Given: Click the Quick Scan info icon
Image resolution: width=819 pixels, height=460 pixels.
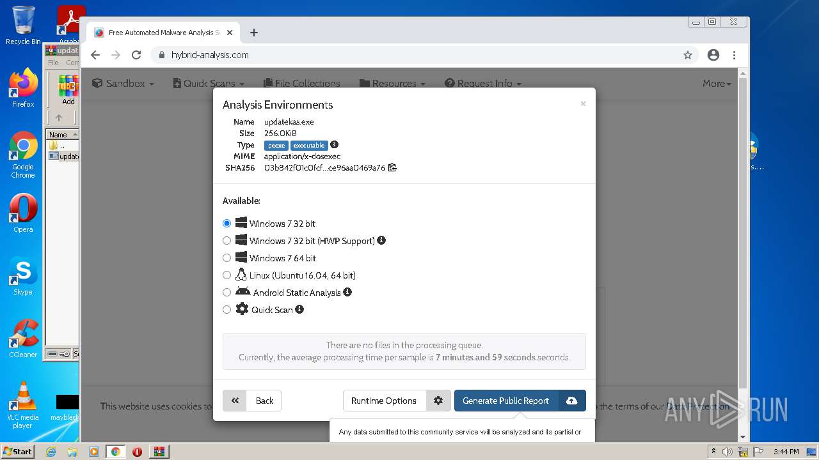Looking at the screenshot, I should click(299, 309).
